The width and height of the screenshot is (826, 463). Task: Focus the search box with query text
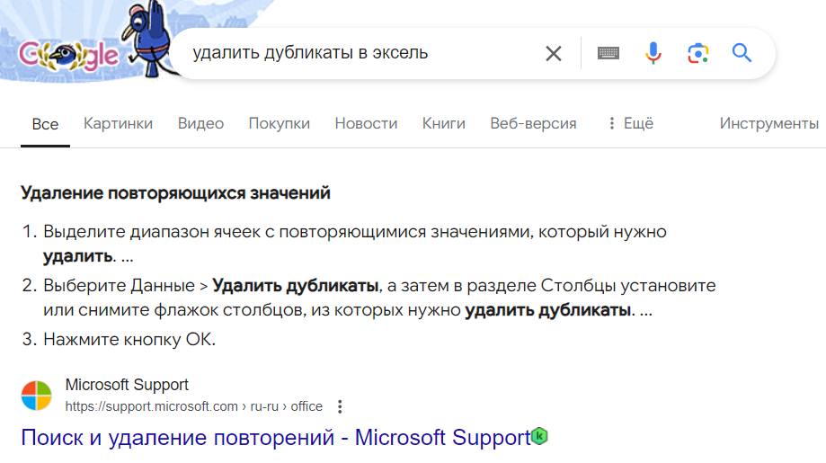click(360, 54)
